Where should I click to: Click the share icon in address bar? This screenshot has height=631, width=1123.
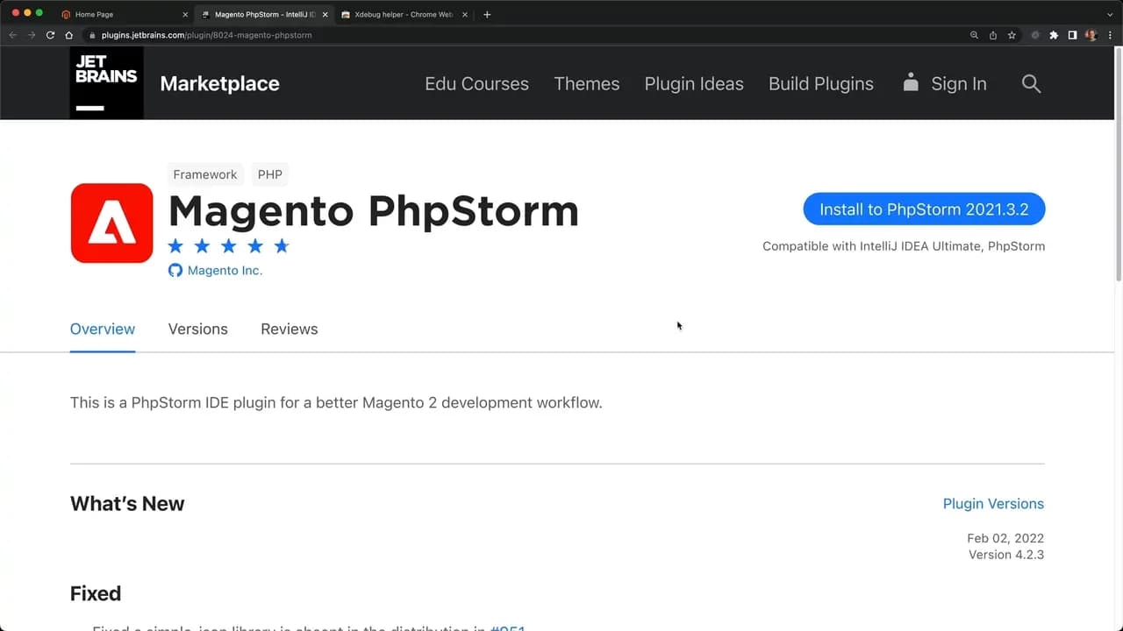[993, 35]
